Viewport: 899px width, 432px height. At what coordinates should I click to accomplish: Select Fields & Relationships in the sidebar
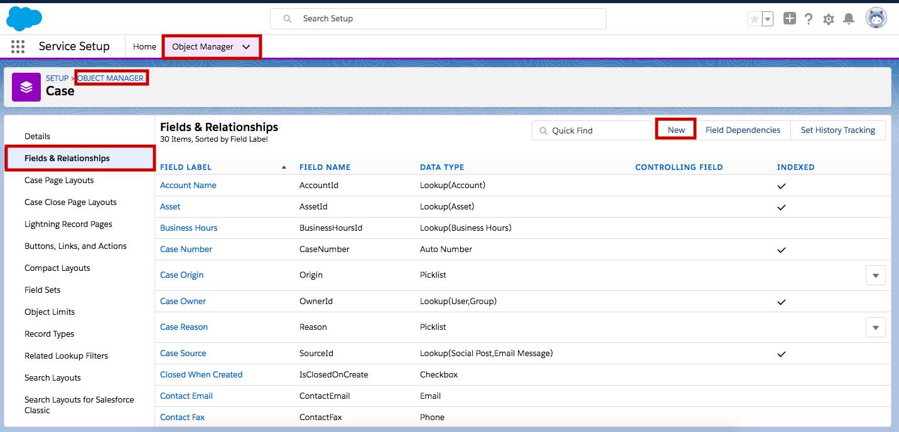tap(80, 158)
